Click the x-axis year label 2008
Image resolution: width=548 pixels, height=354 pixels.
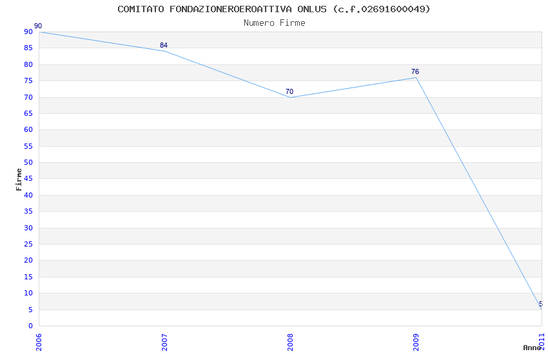[290, 342]
